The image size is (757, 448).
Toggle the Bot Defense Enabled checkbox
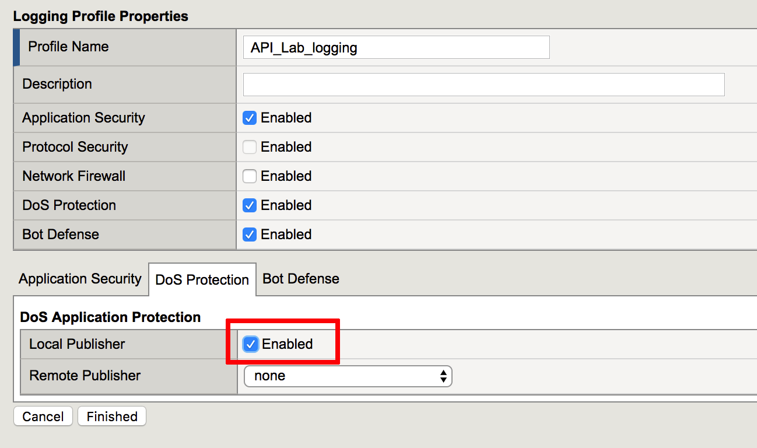[x=250, y=235]
